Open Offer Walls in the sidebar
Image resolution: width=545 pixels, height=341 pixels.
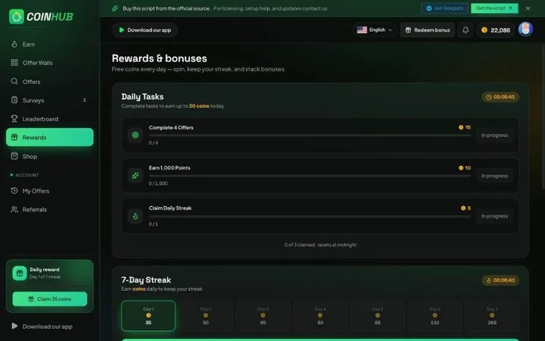pyautogui.click(x=50, y=63)
